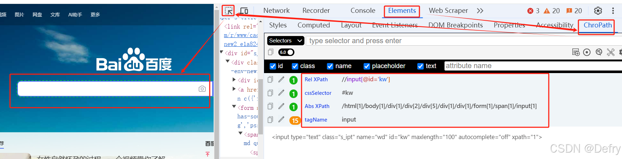
Task: Switch to the Console tab
Action: [x=363, y=11]
